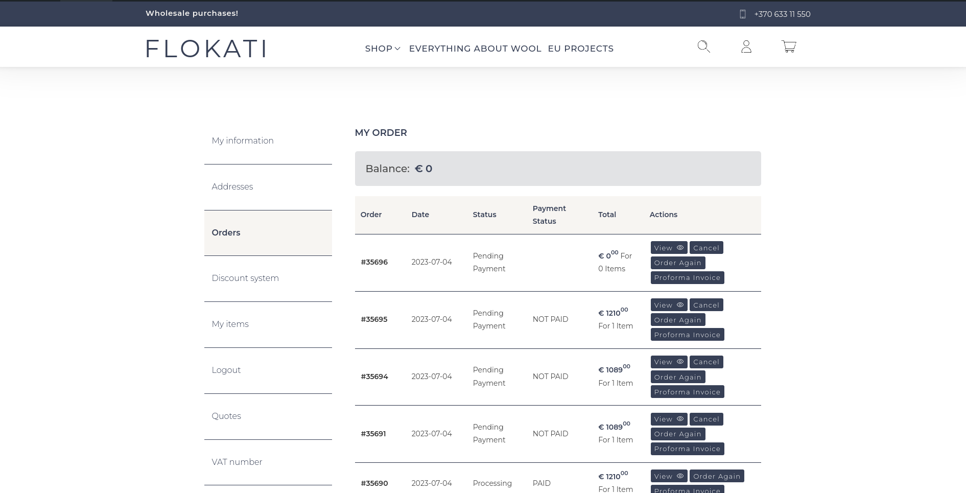Click Processing status of order #35690
Image resolution: width=966 pixels, height=493 pixels.
tap(492, 483)
